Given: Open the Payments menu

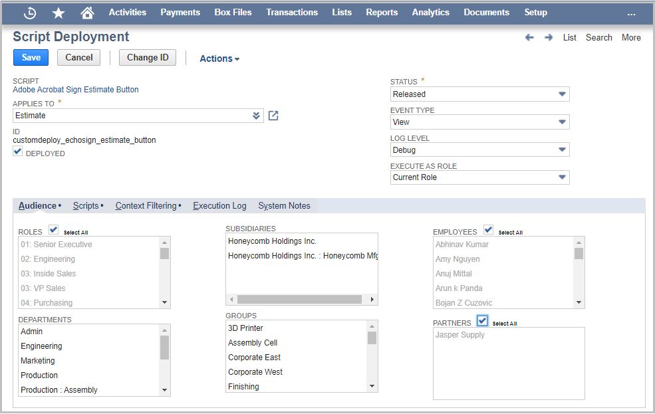Looking at the screenshot, I should (180, 13).
